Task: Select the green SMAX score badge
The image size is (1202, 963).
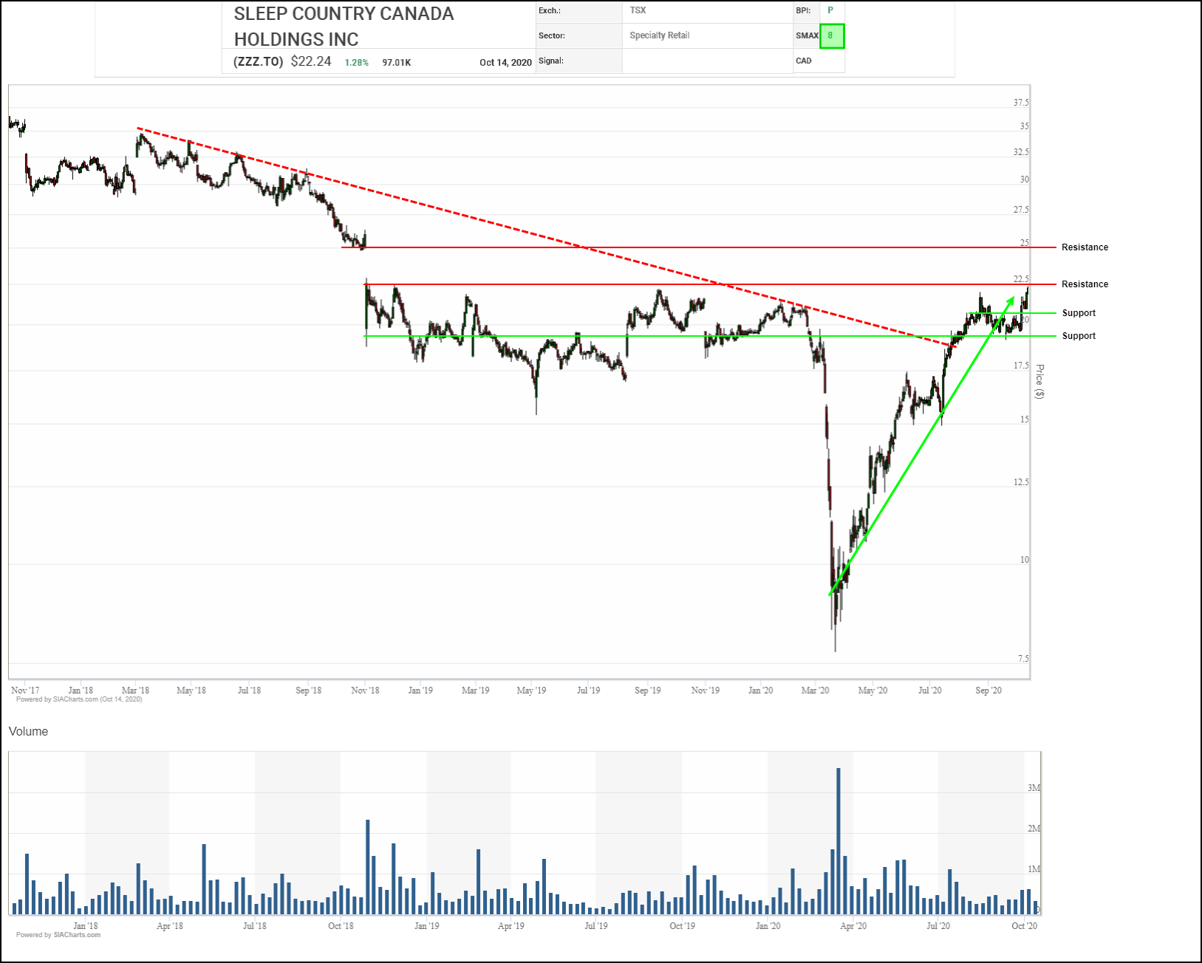Action: click(832, 35)
